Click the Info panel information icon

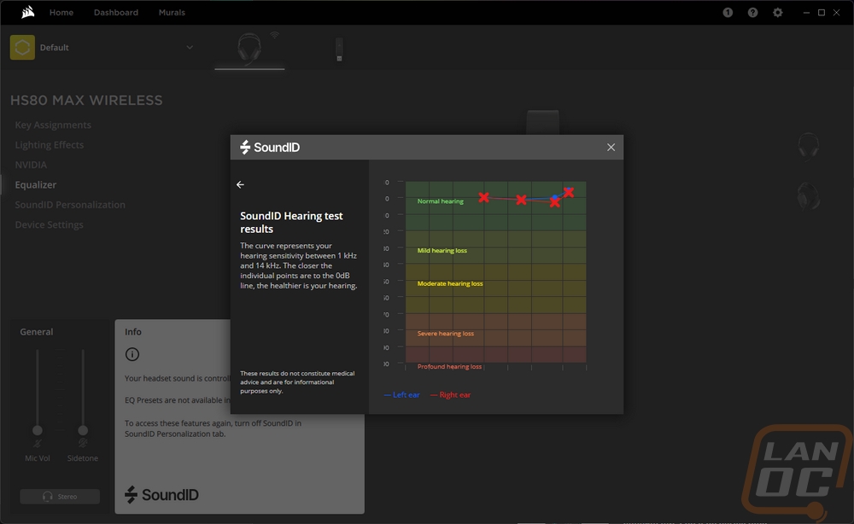(x=132, y=354)
